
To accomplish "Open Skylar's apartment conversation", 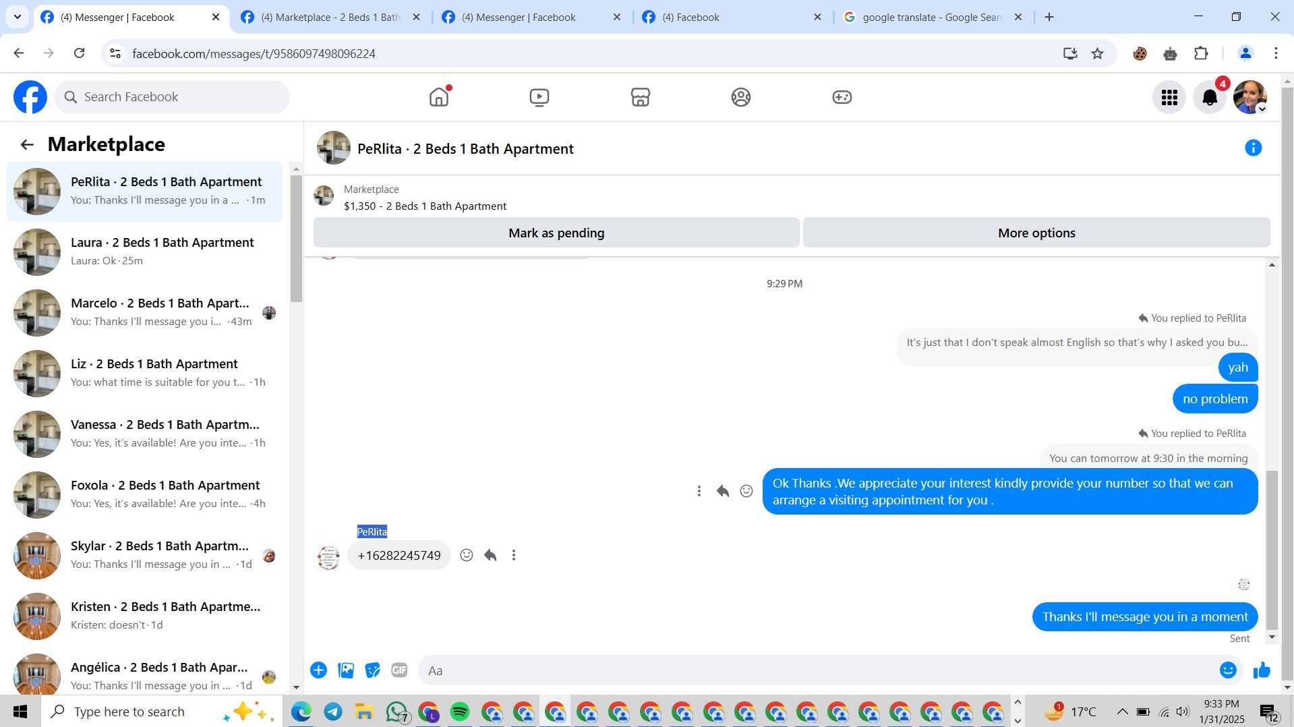I will point(145,555).
